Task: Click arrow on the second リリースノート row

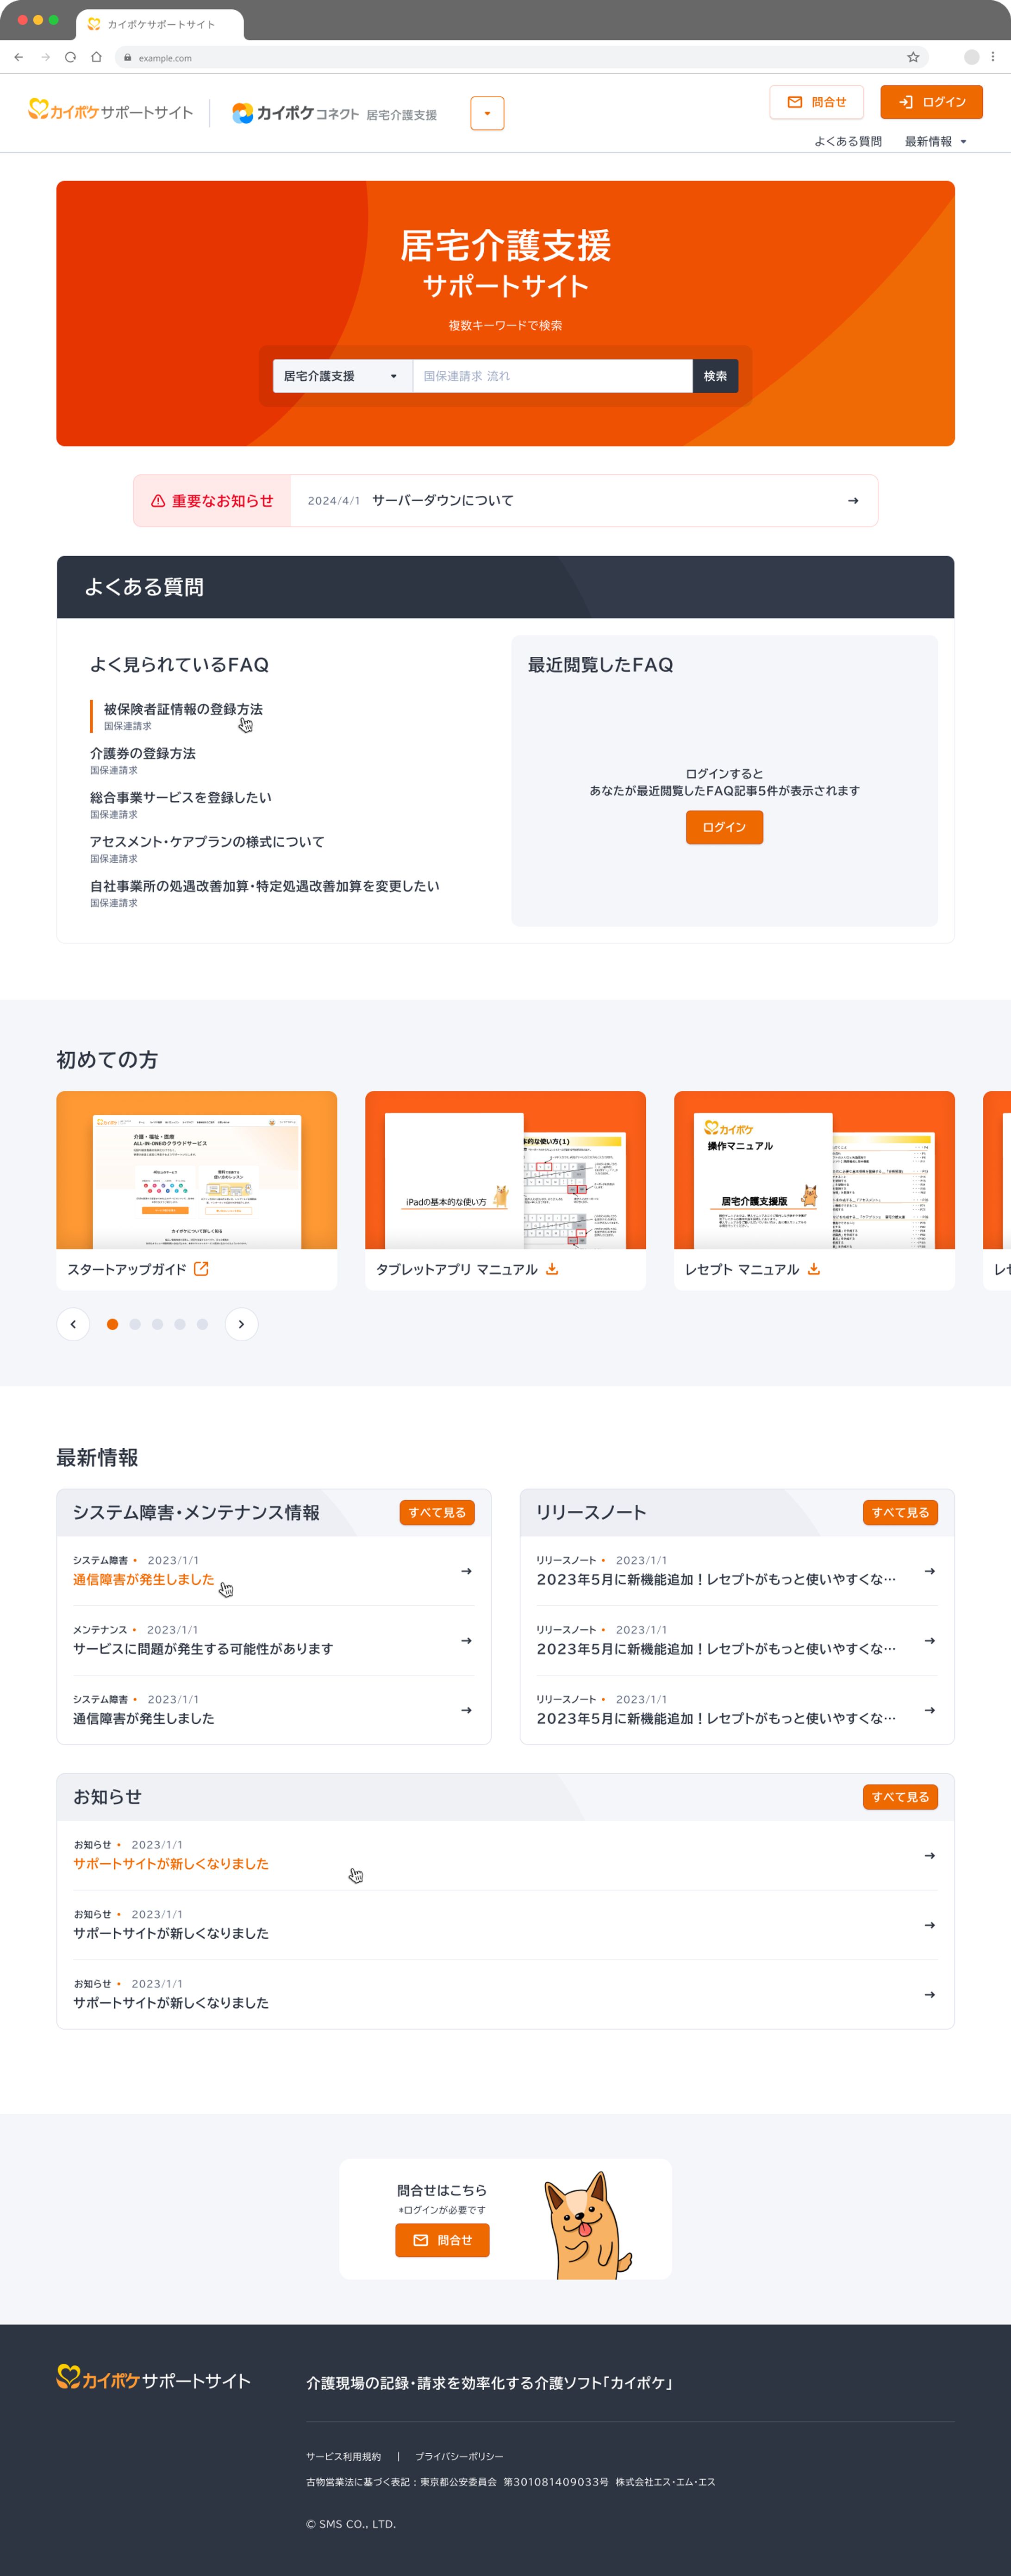Action: 930,1640
